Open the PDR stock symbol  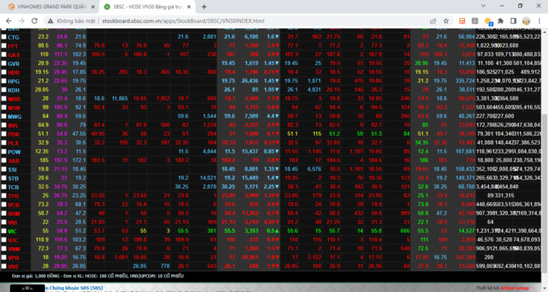[14, 134]
